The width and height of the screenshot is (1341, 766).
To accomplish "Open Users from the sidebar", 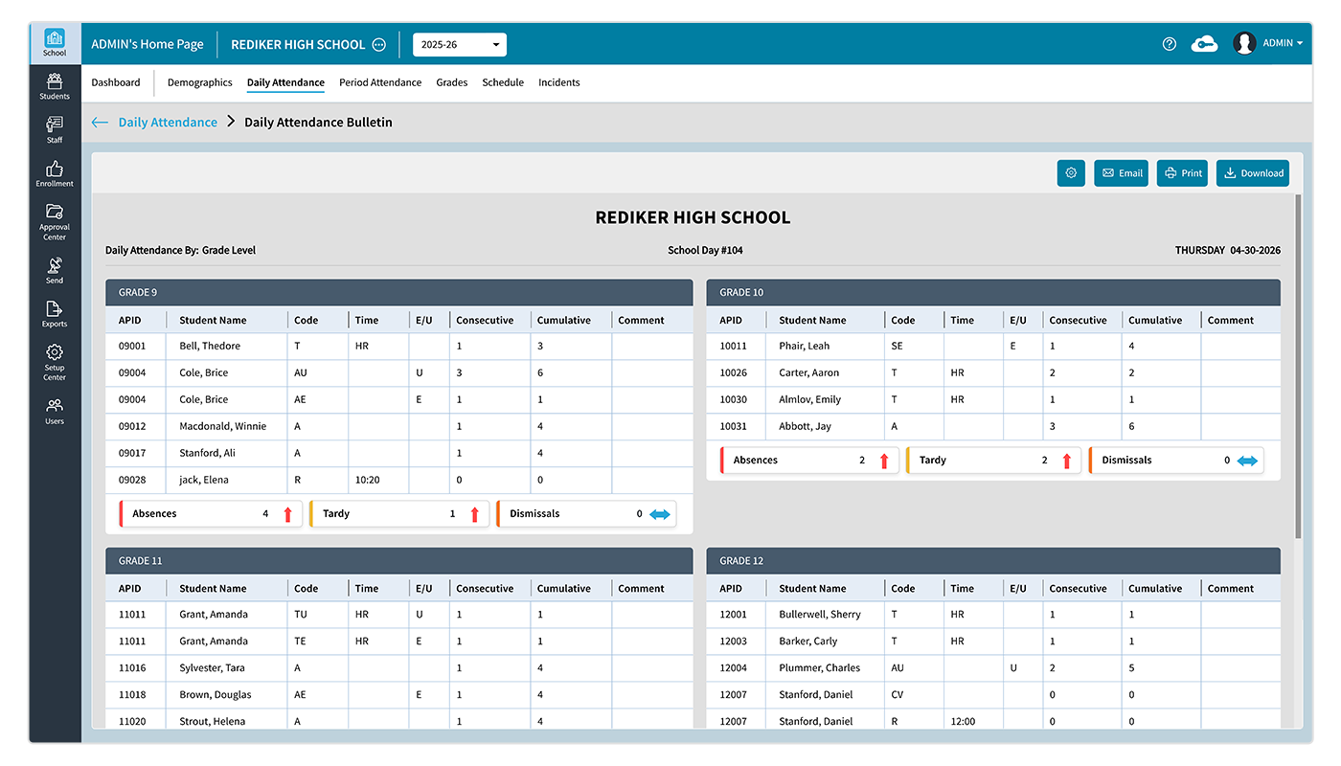I will pyautogui.click(x=55, y=411).
